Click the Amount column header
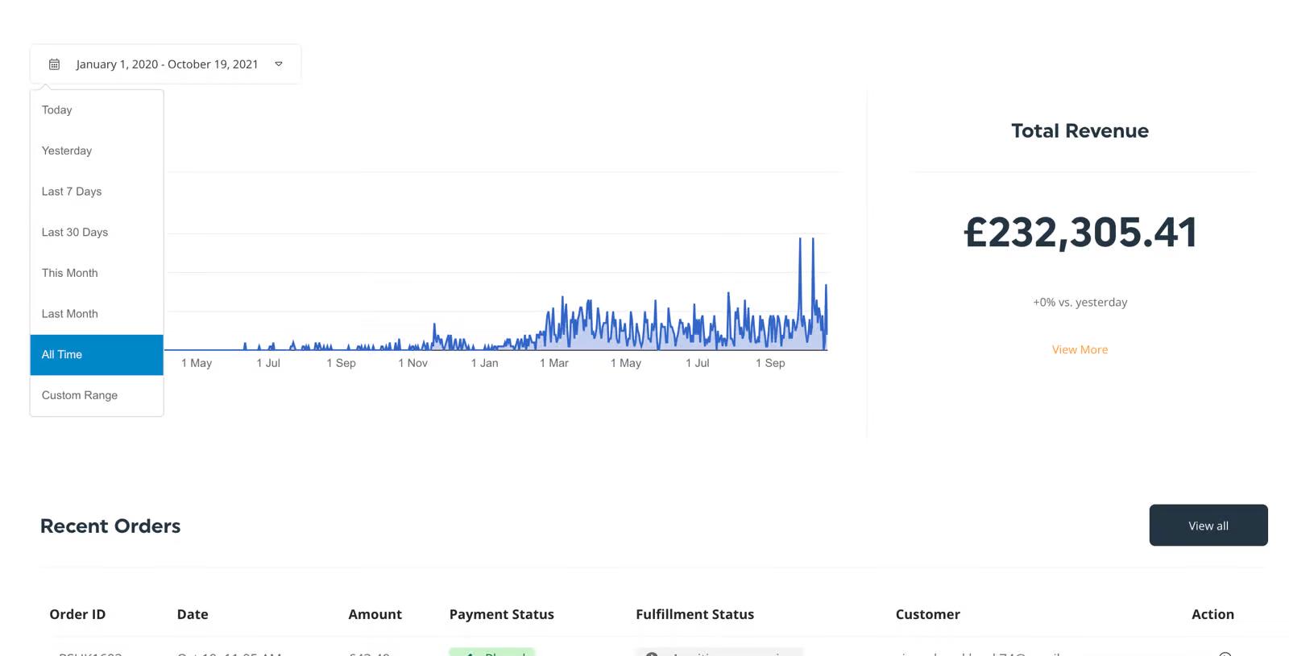1289x656 pixels. pyautogui.click(x=375, y=615)
